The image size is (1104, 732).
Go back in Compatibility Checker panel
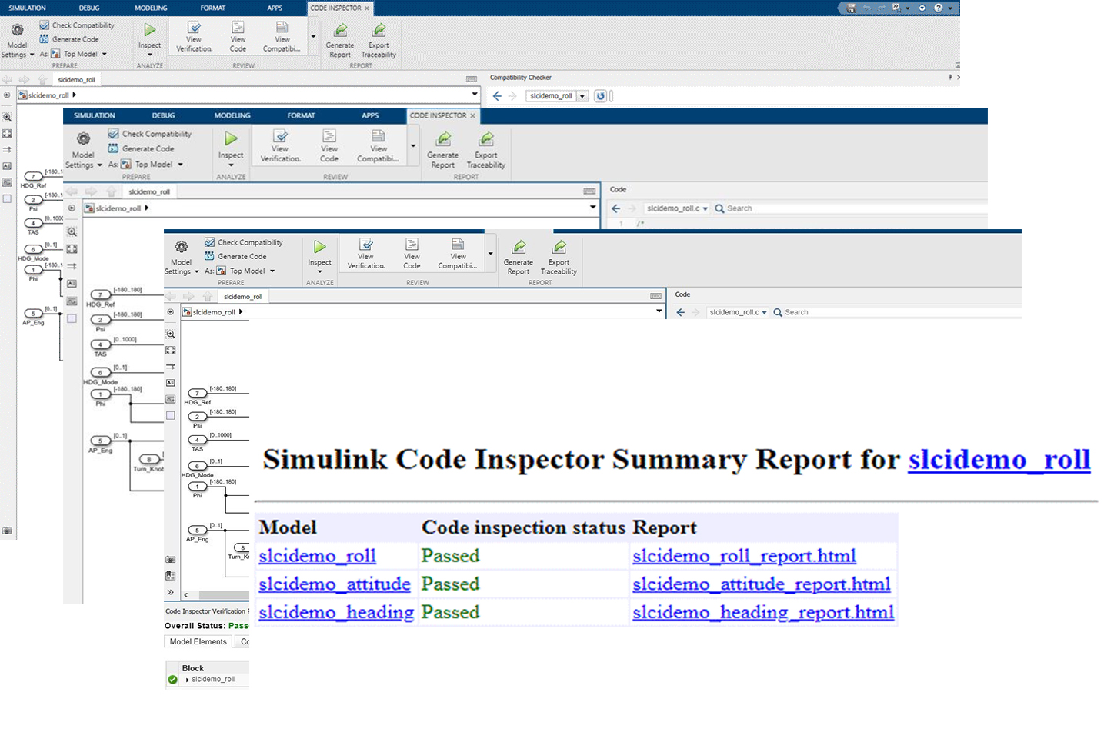497,96
